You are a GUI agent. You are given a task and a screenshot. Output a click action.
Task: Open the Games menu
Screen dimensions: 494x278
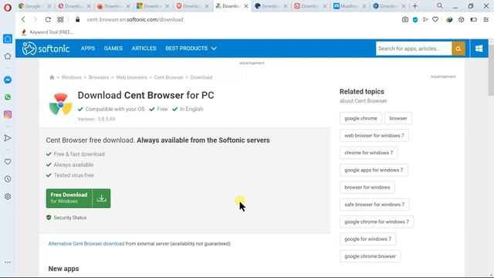[x=113, y=49]
